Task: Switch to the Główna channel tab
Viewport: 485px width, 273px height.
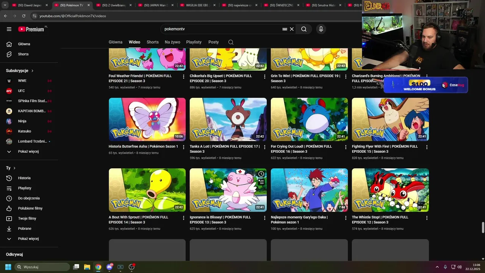Action: click(116, 42)
